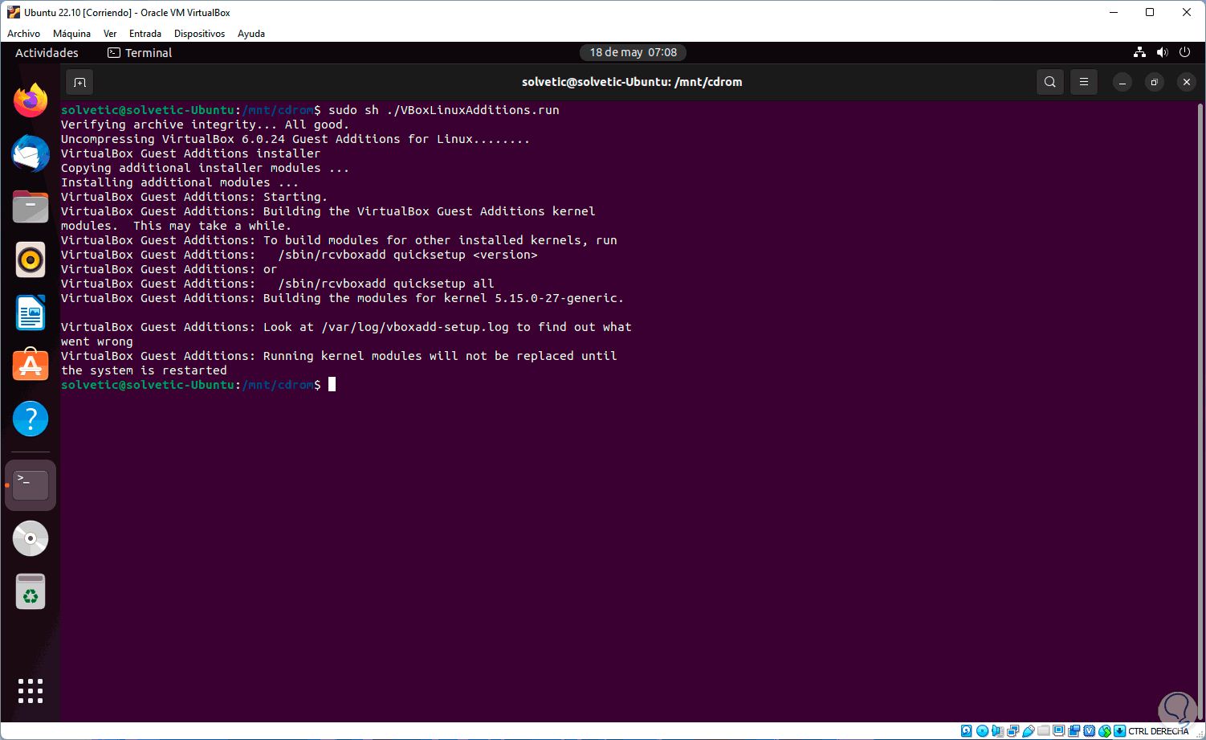The width and height of the screenshot is (1206, 740).
Task: Open the Archivo menu
Action: 23,34
